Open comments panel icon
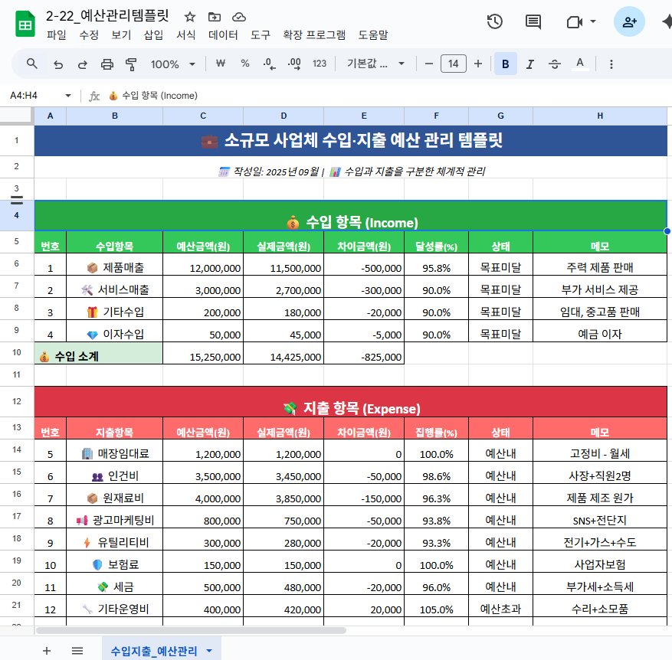 click(x=533, y=21)
